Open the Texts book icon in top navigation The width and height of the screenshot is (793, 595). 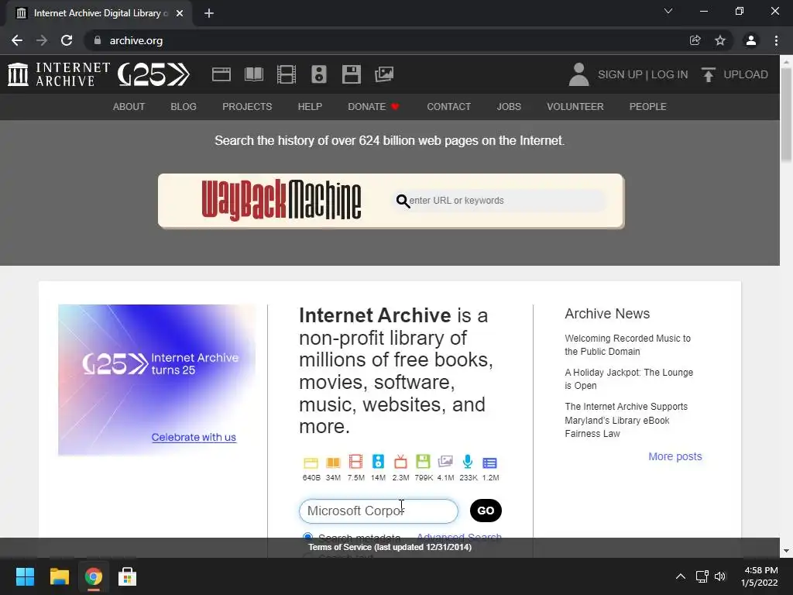pos(254,74)
